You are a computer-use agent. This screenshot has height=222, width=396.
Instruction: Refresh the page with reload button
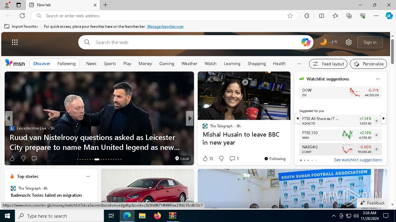tap(22, 16)
